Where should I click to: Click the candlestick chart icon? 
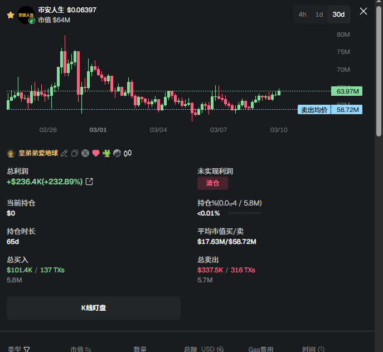click(128, 153)
